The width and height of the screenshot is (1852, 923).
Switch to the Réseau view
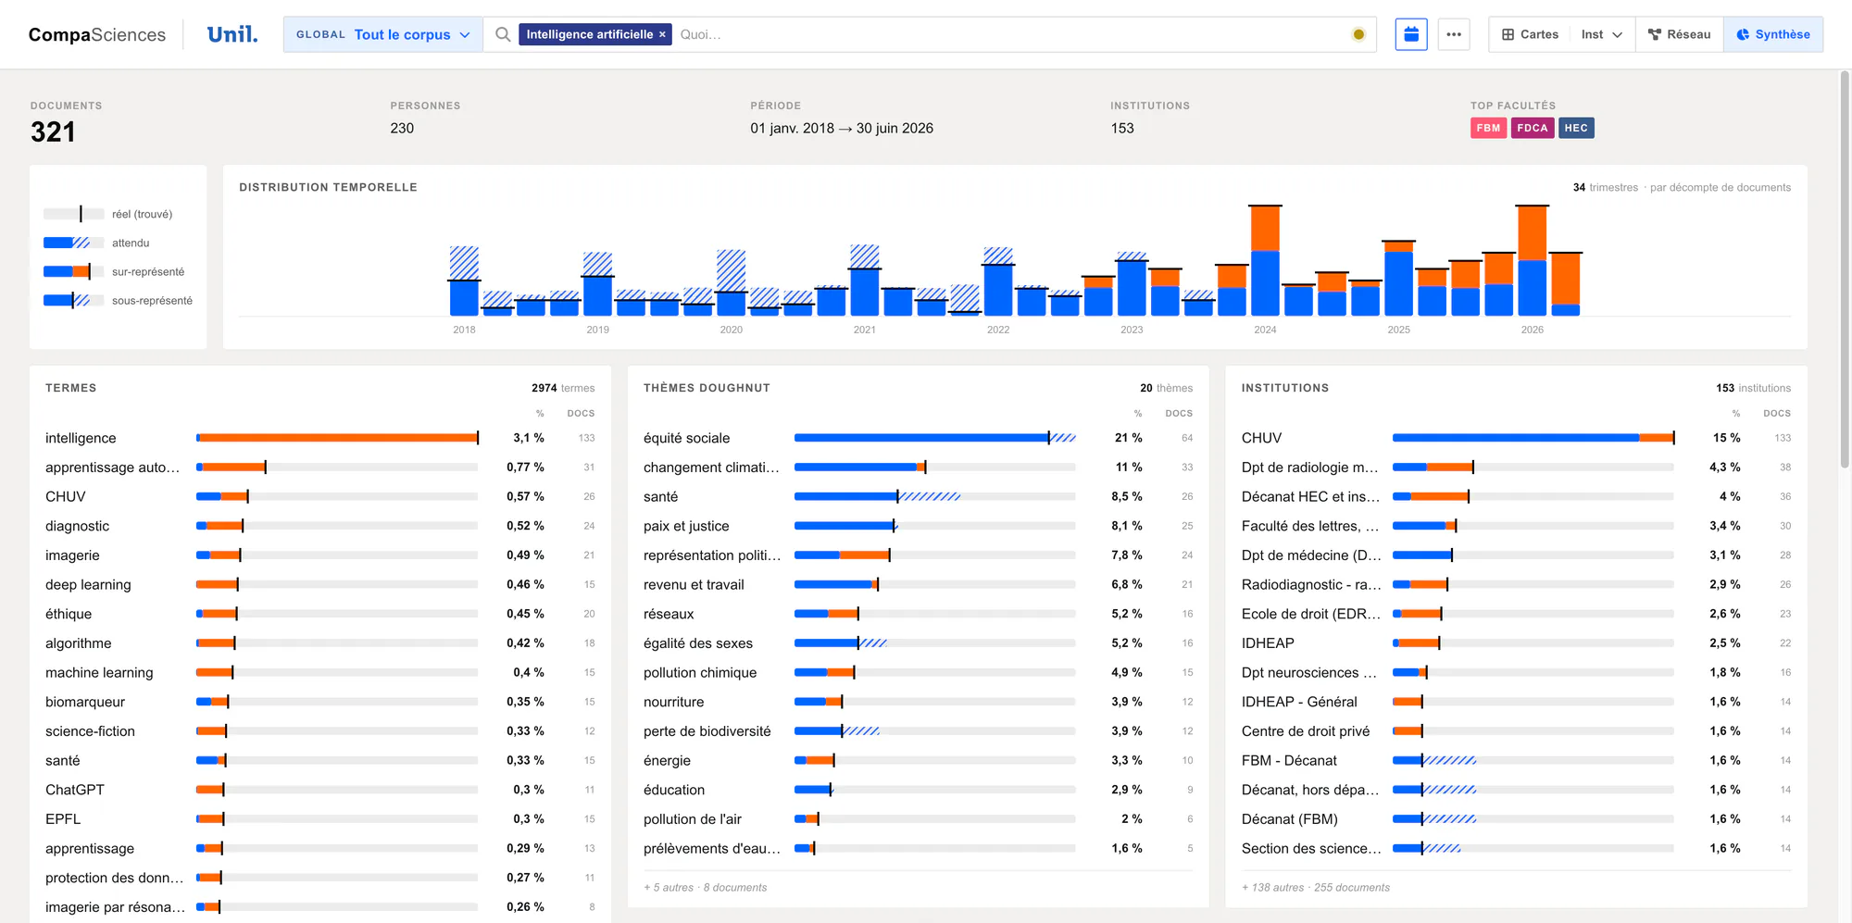[1680, 34]
